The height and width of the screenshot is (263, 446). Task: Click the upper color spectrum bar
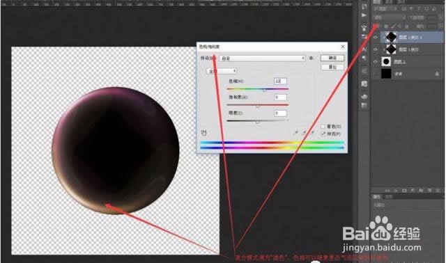272,143
